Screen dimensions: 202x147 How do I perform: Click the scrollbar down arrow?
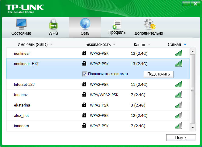coord(192,128)
